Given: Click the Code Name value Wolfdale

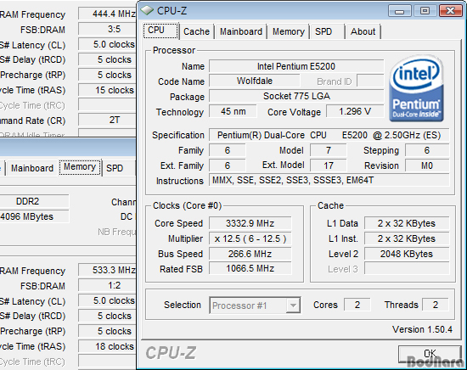Looking at the screenshot, I should click(x=255, y=81).
